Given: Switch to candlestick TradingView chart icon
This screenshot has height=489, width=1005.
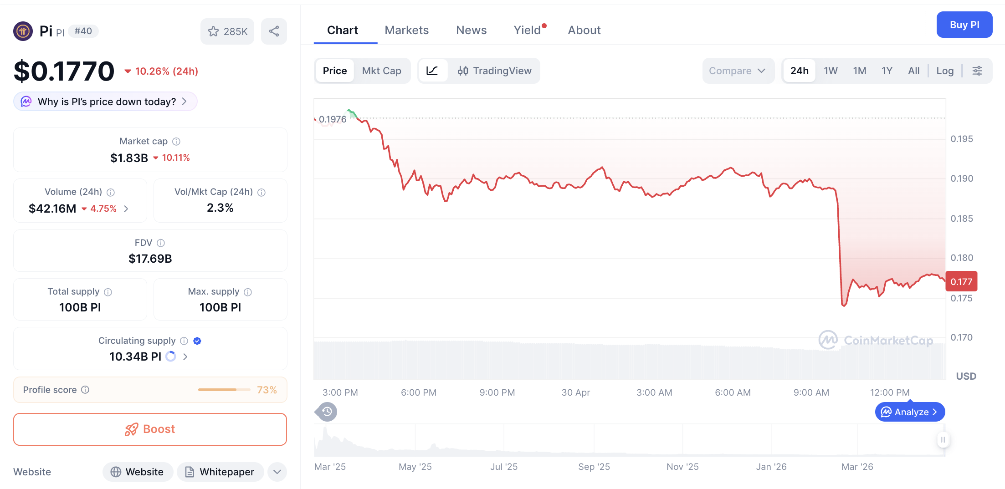Looking at the screenshot, I should (x=464, y=71).
